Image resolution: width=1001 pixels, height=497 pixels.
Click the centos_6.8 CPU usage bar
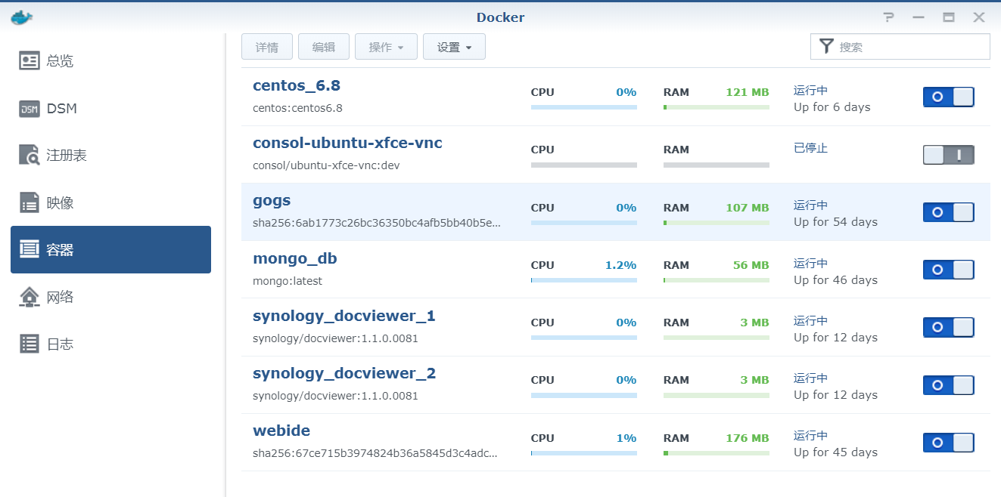coord(584,107)
